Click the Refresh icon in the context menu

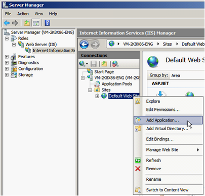138,160
